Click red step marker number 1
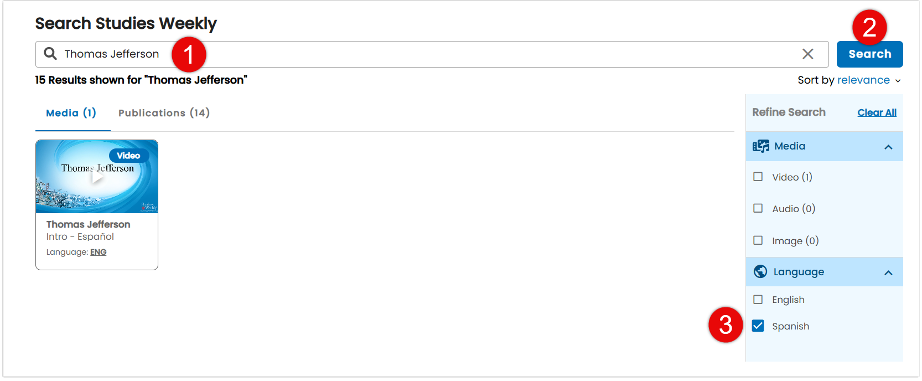922x381 pixels. point(189,55)
